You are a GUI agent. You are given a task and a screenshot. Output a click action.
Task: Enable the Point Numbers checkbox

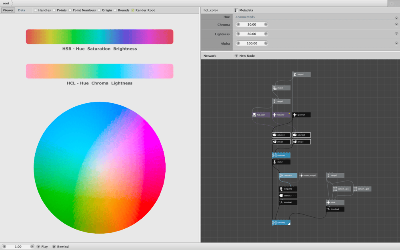coord(70,10)
